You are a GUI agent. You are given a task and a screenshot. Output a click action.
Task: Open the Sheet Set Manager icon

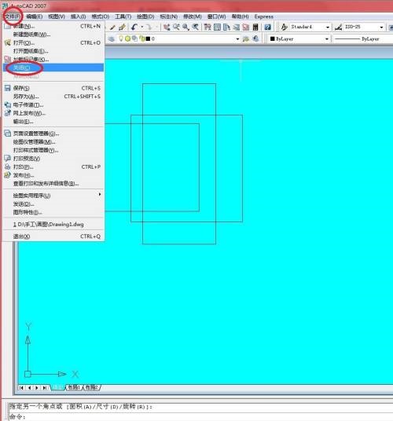point(236,27)
